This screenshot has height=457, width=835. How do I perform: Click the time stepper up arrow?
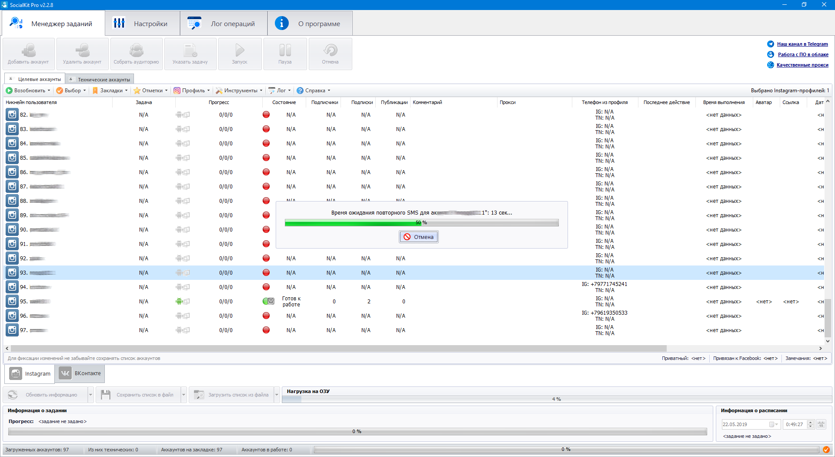click(x=810, y=422)
